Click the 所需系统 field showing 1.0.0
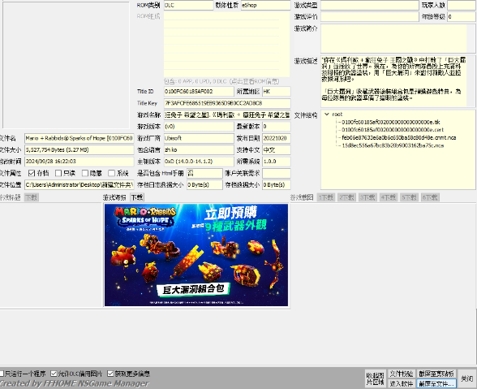The height and width of the screenshot is (389, 477). click(276, 162)
